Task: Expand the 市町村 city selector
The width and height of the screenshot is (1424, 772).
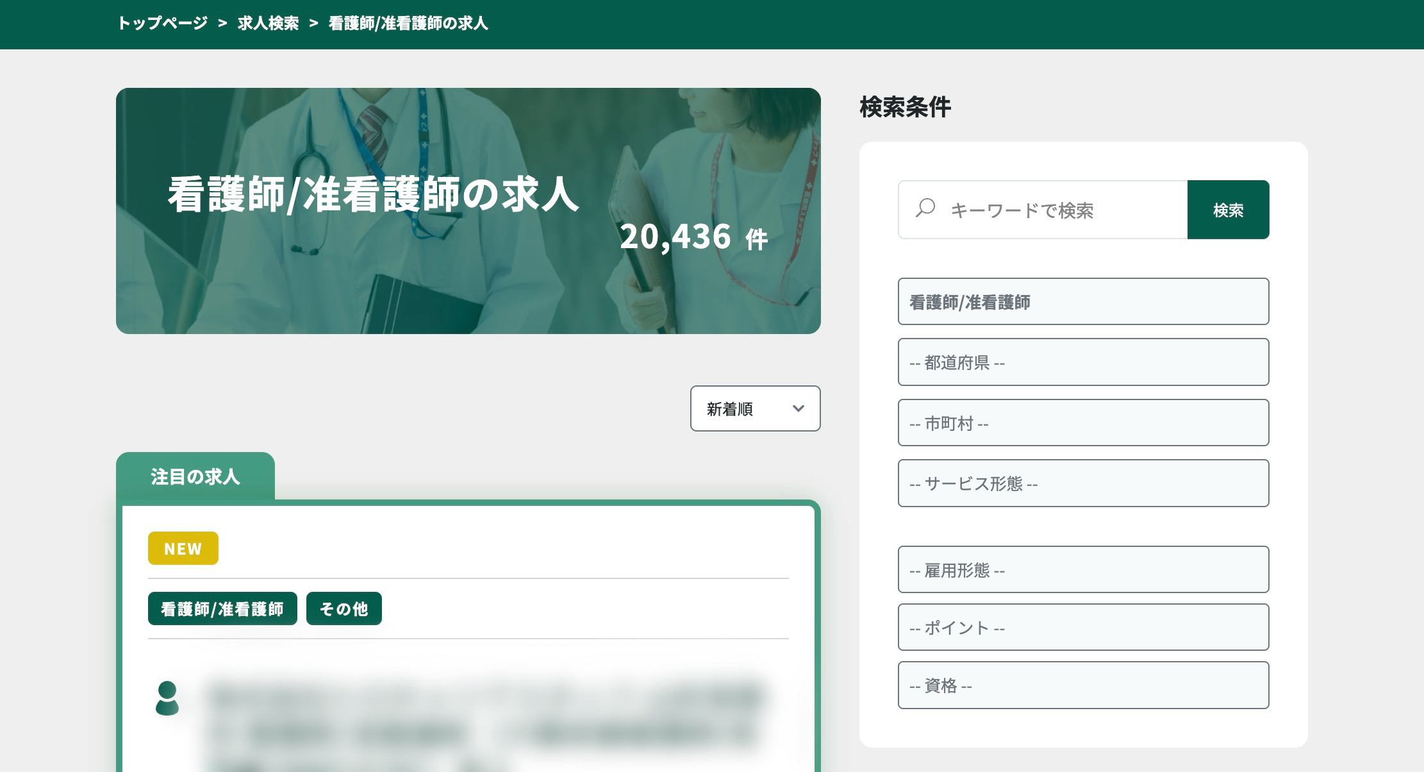Action: coord(1082,423)
